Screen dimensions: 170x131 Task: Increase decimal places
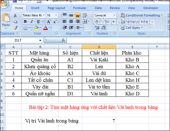[97, 28]
